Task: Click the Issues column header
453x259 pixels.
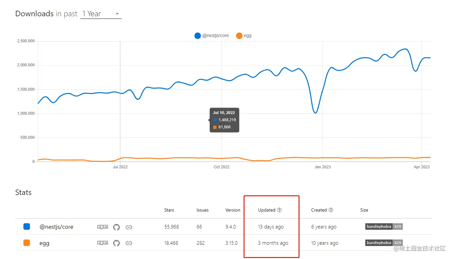Action: (x=203, y=210)
